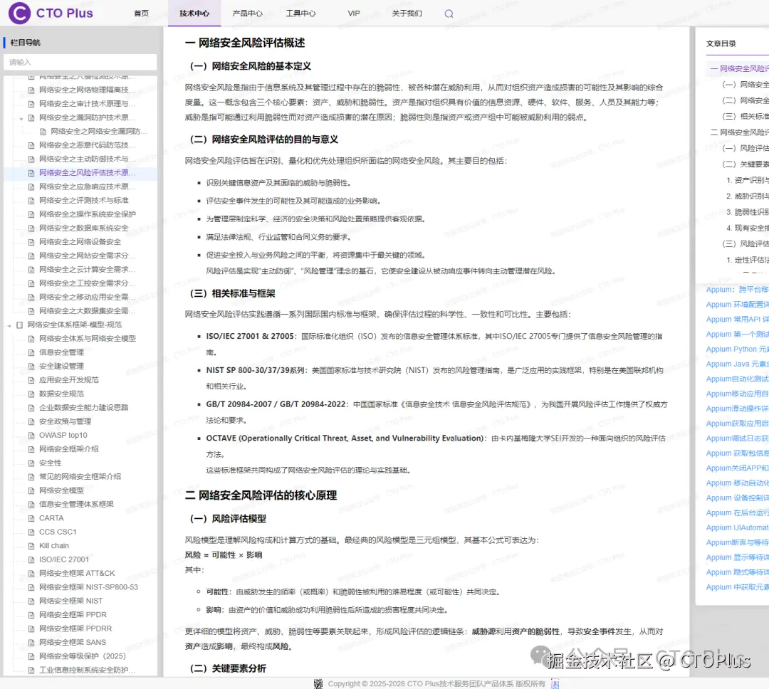
Task: Open 网络安全之移动应用安全需 article
Action: [87, 298]
